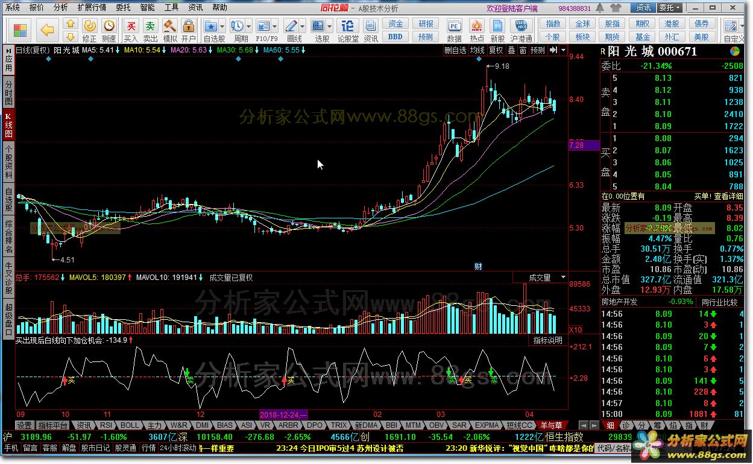Select the 分时图 side tab

click(x=8, y=92)
